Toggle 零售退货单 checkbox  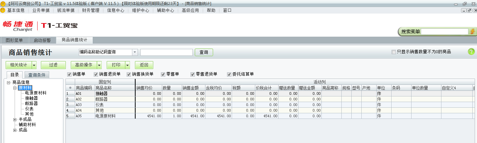coord(192,74)
